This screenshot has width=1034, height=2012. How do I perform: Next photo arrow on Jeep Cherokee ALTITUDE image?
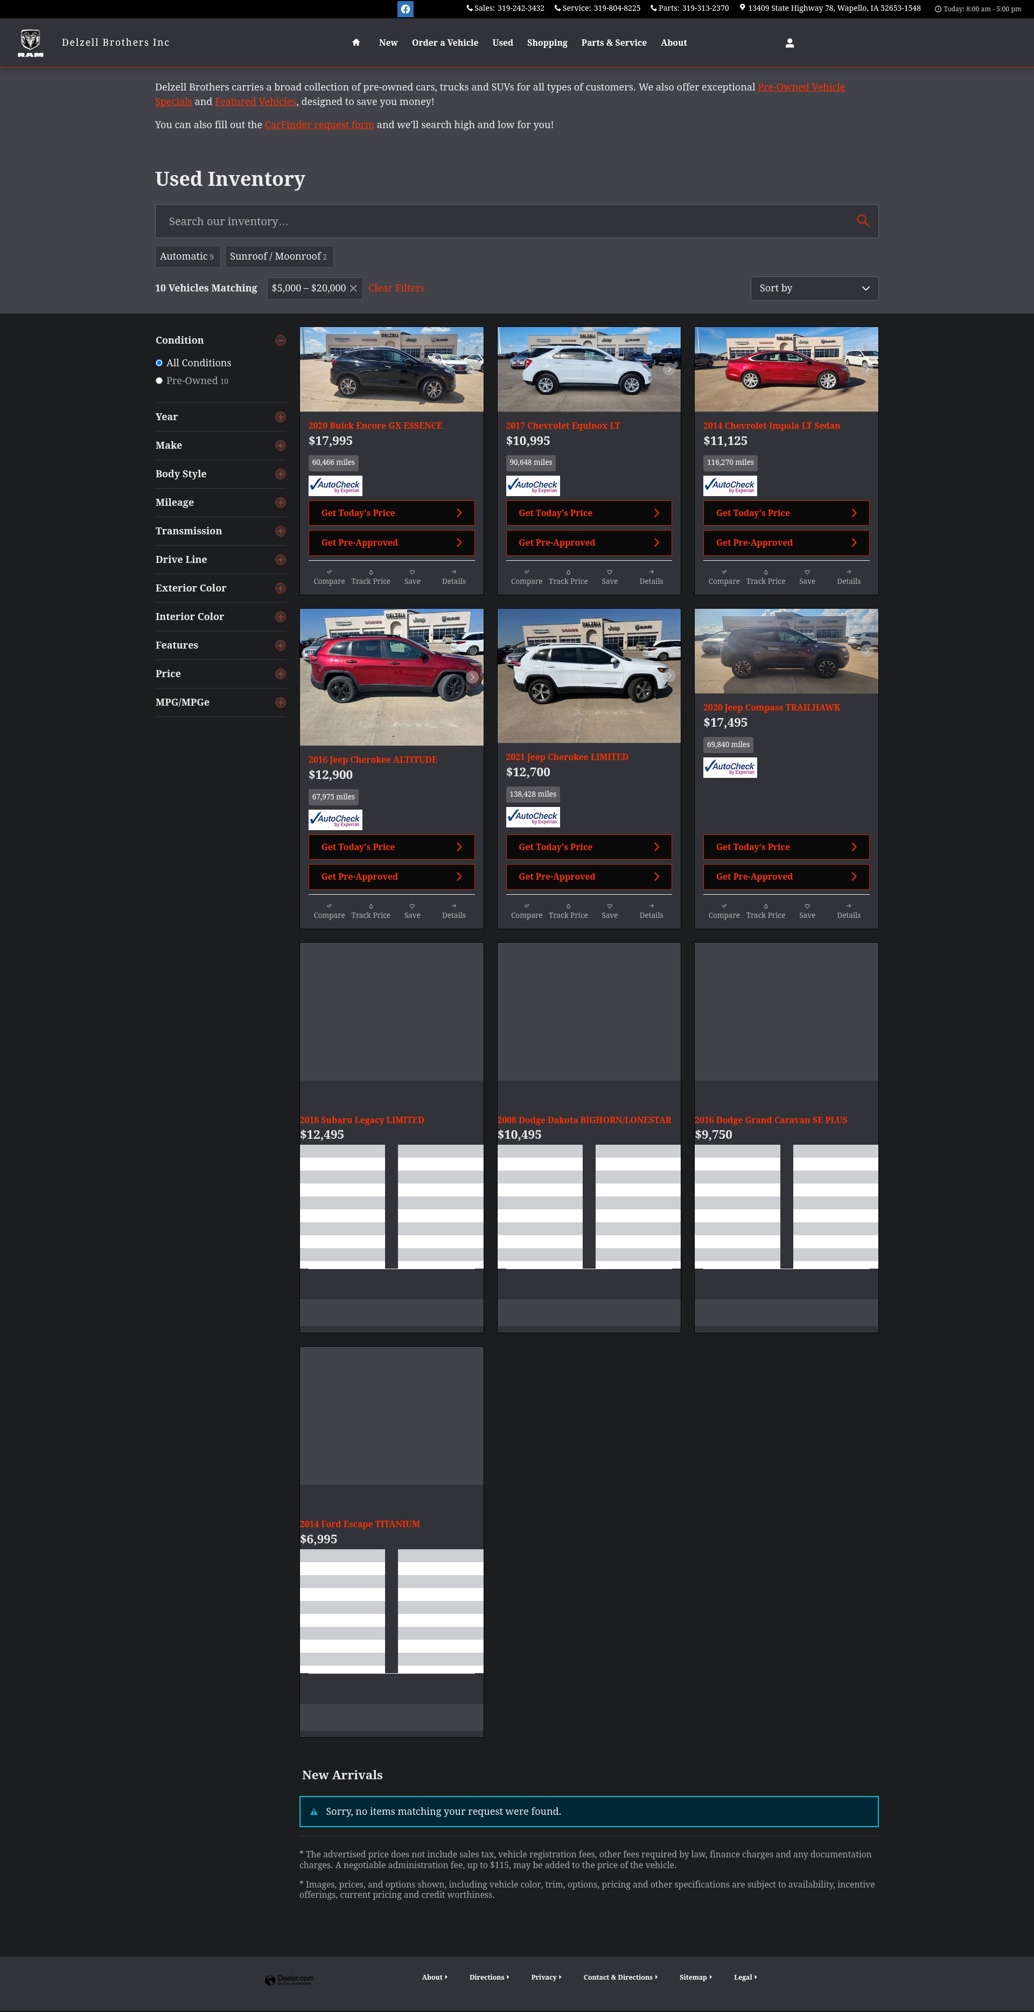[472, 677]
